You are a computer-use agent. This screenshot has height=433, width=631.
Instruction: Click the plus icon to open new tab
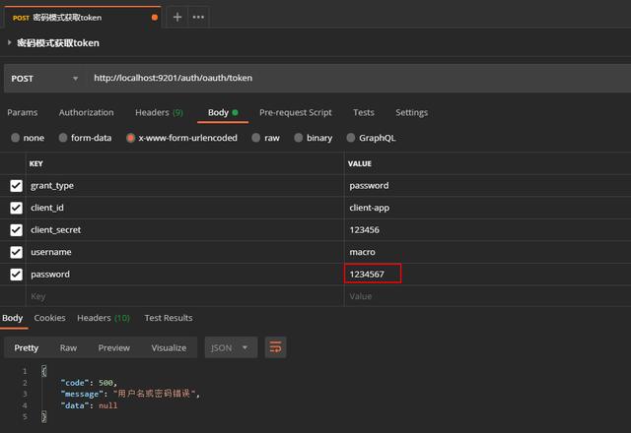pyautogui.click(x=177, y=17)
